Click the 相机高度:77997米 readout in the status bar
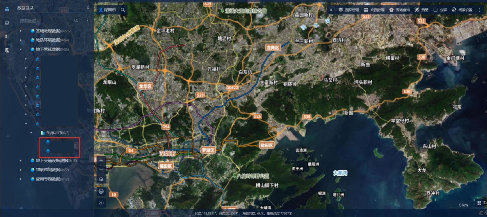 [279, 213]
